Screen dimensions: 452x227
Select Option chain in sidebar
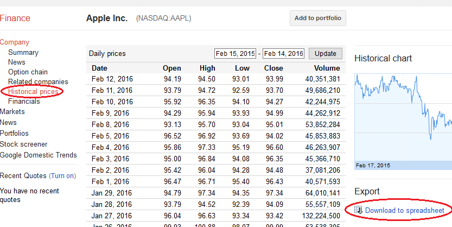point(28,72)
